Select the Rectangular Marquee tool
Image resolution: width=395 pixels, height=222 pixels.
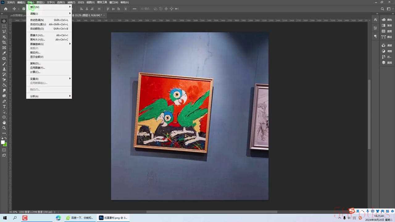pos(4,26)
